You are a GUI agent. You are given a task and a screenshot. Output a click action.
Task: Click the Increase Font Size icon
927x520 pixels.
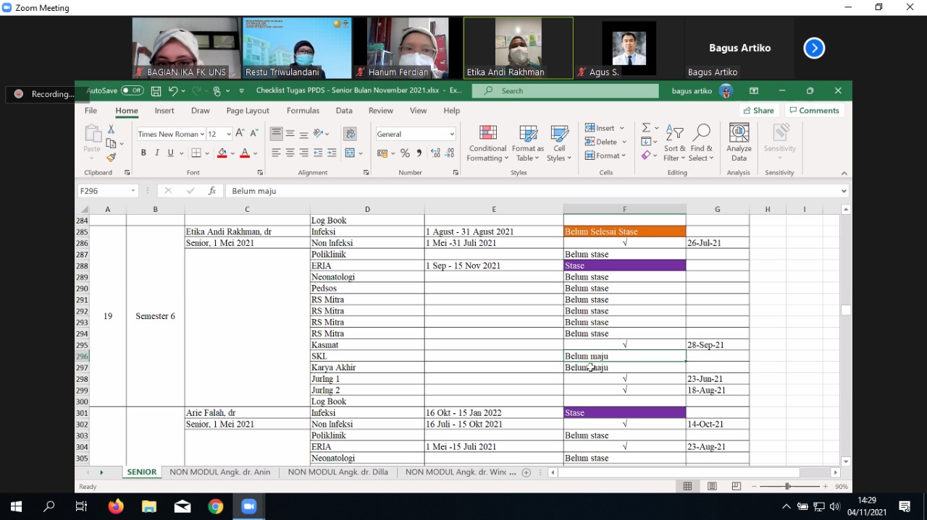click(240, 134)
